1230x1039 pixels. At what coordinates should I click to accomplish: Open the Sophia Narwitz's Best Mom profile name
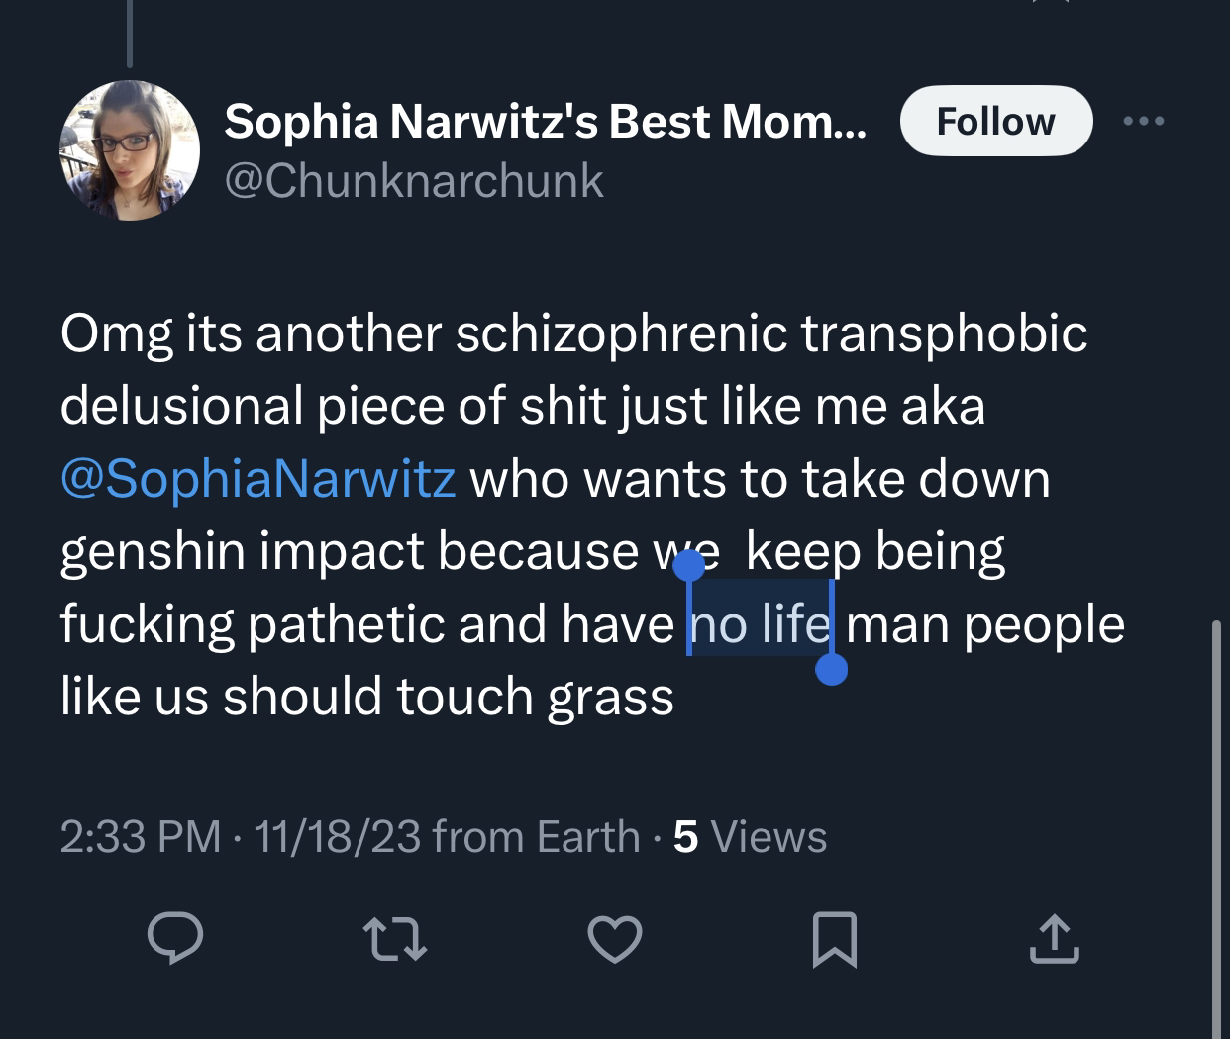545,121
